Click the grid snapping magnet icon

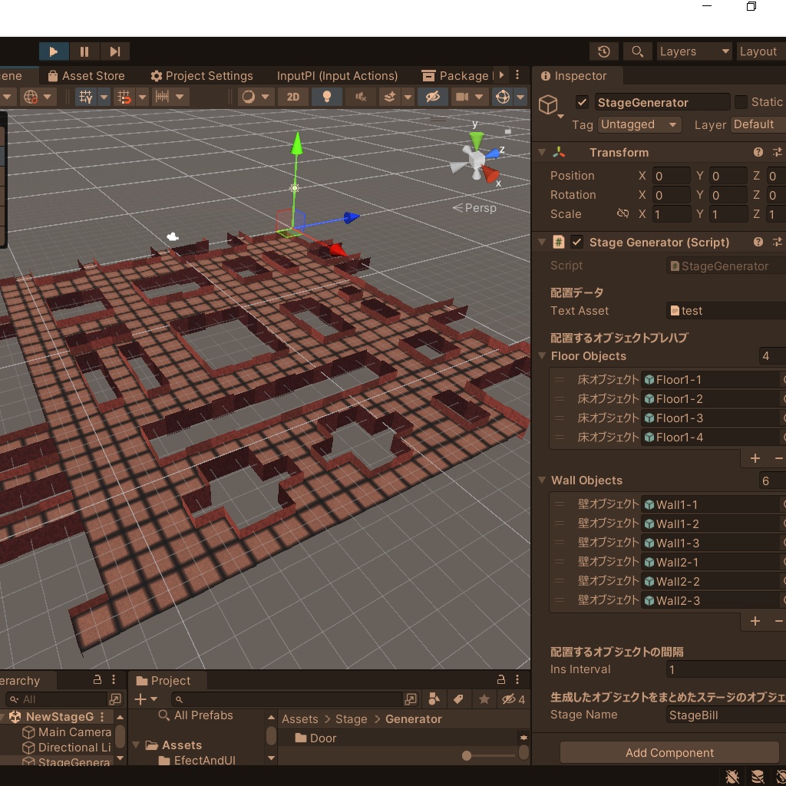coord(125,97)
